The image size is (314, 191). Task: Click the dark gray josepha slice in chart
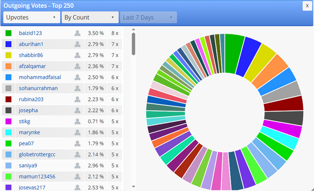[284, 118]
